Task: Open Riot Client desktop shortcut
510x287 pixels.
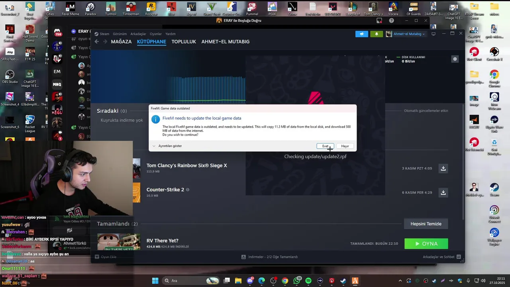Action: coord(474,54)
